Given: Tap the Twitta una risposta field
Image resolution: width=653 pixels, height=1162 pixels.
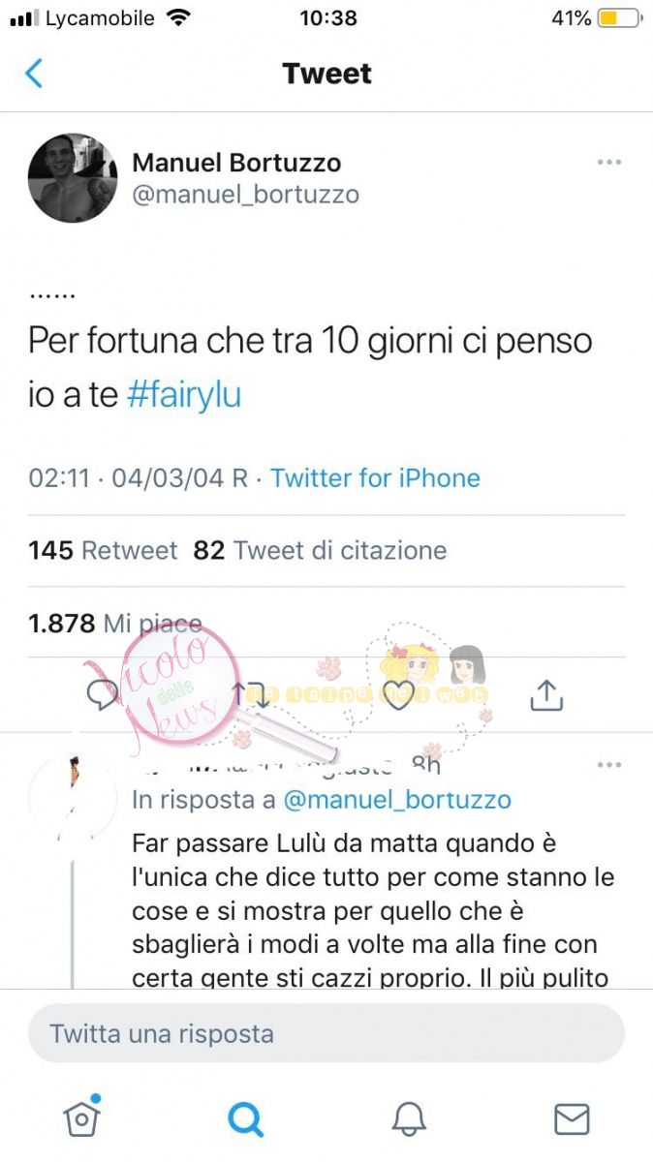Looking at the screenshot, I should [x=326, y=1033].
